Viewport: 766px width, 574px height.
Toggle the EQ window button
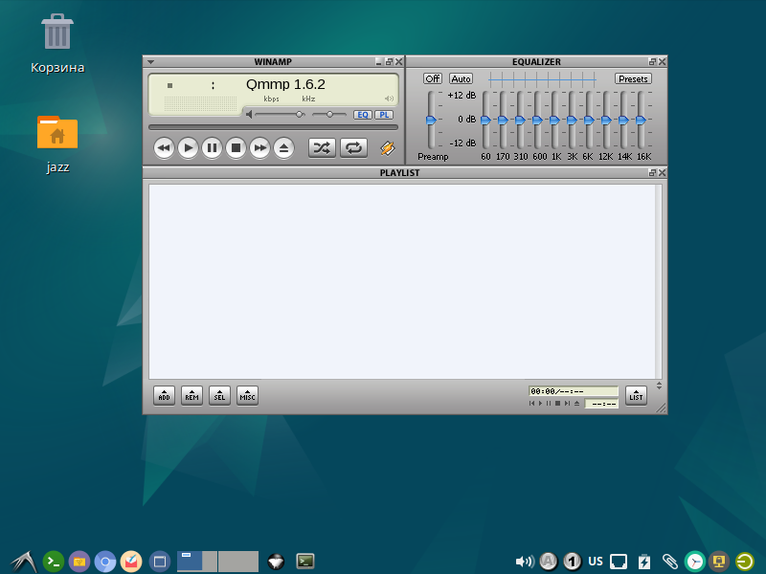click(x=363, y=115)
